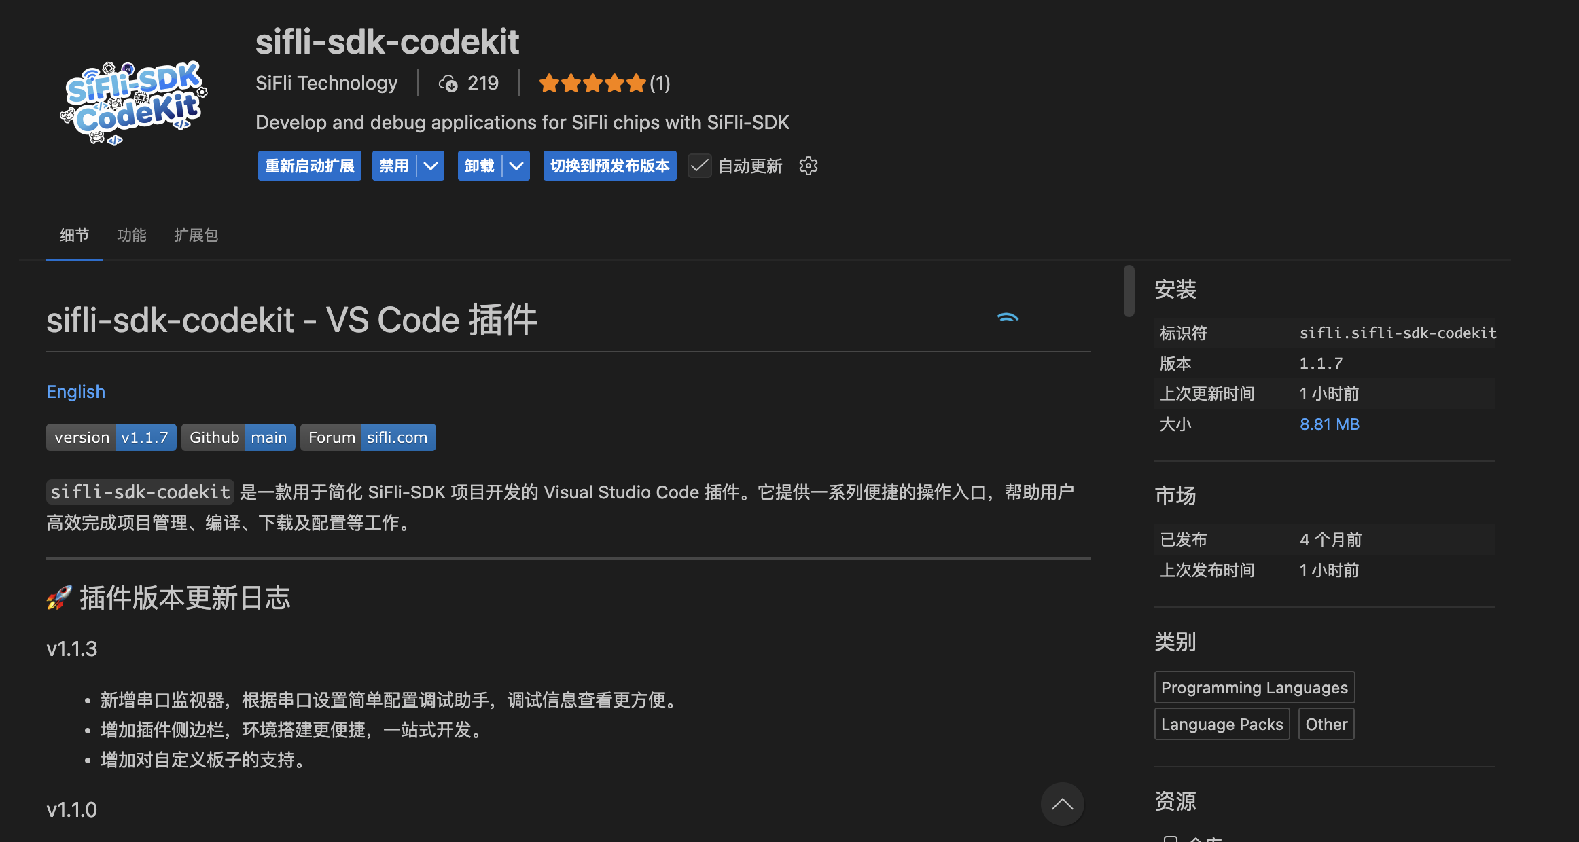
Task: Select the 细节 tab
Action: click(74, 235)
